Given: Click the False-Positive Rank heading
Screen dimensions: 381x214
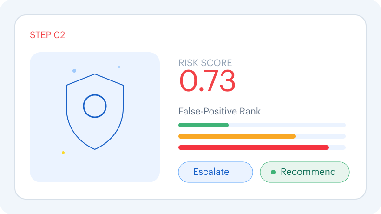Looking at the screenshot, I should point(219,111).
